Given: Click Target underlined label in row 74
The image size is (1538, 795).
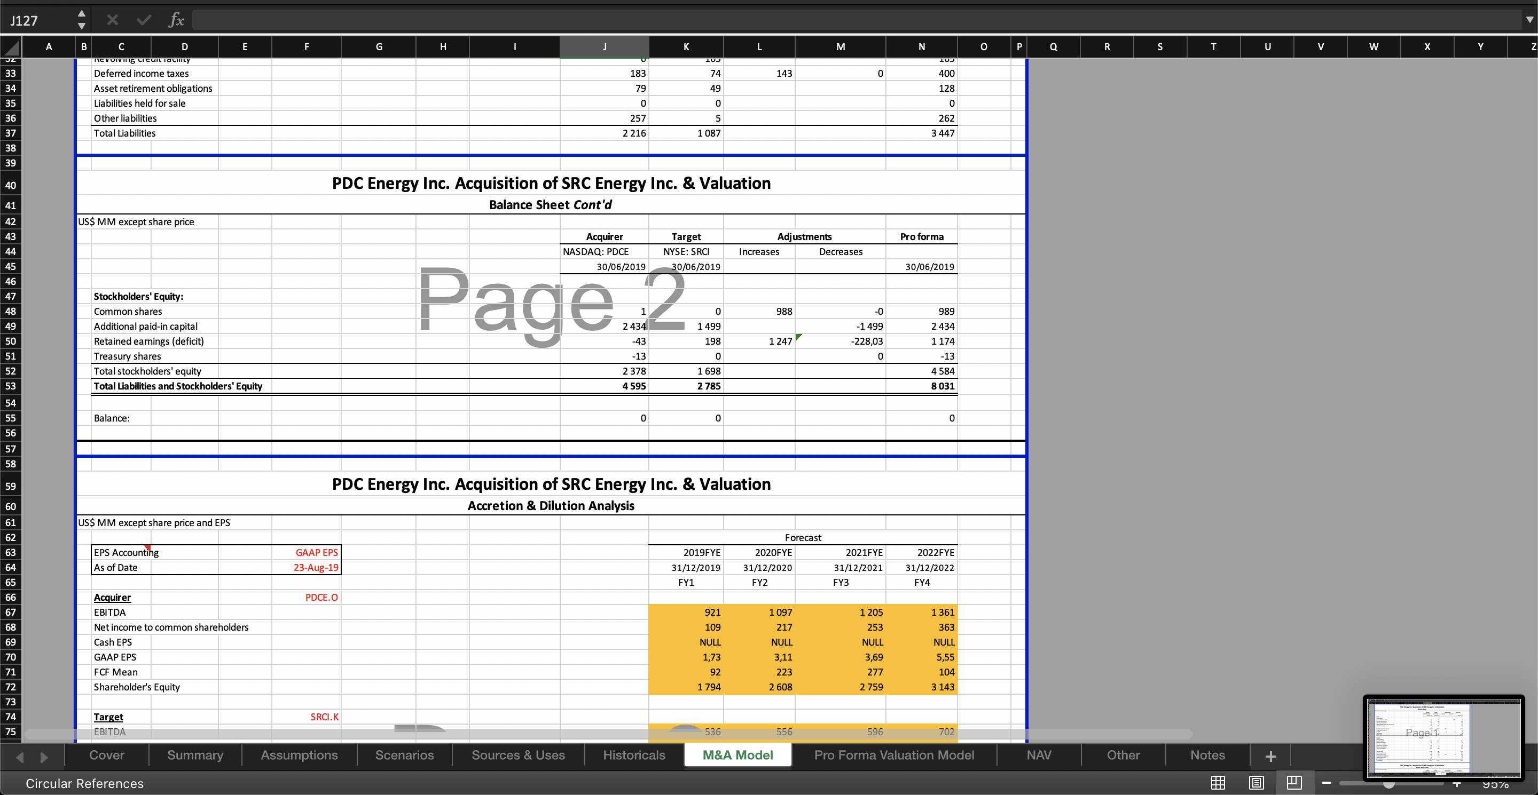Looking at the screenshot, I should click(x=108, y=716).
